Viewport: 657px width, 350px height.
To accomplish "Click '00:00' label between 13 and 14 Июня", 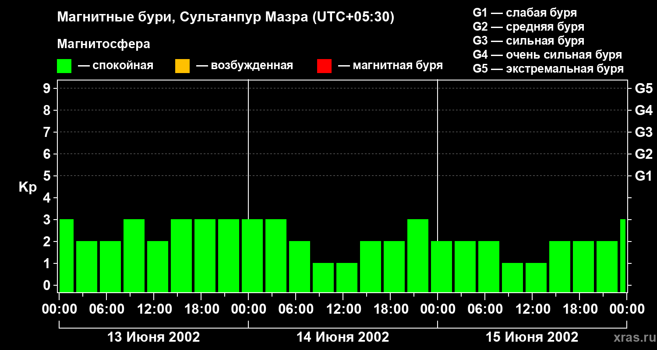I will pos(248,309).
